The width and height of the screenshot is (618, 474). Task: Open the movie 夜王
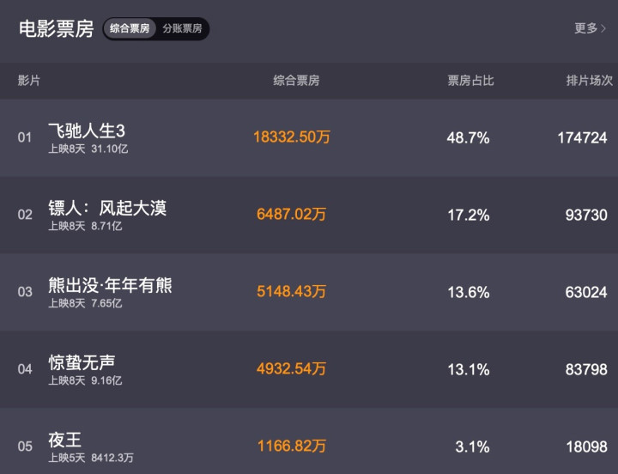[x=64, y=441]
